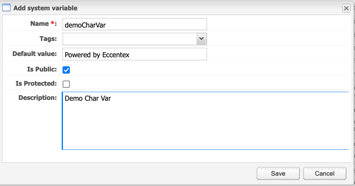
Task: Click the red required asterisk beside Name
Action: pos(53,23)
